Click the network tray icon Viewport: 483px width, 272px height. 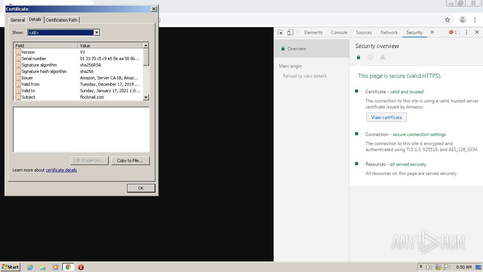click(x=438, y=267)
